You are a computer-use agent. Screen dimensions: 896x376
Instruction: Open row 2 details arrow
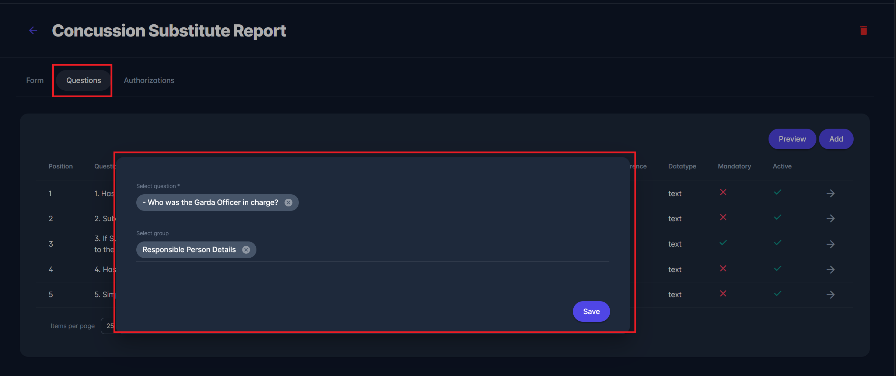(x=830, y=219)
